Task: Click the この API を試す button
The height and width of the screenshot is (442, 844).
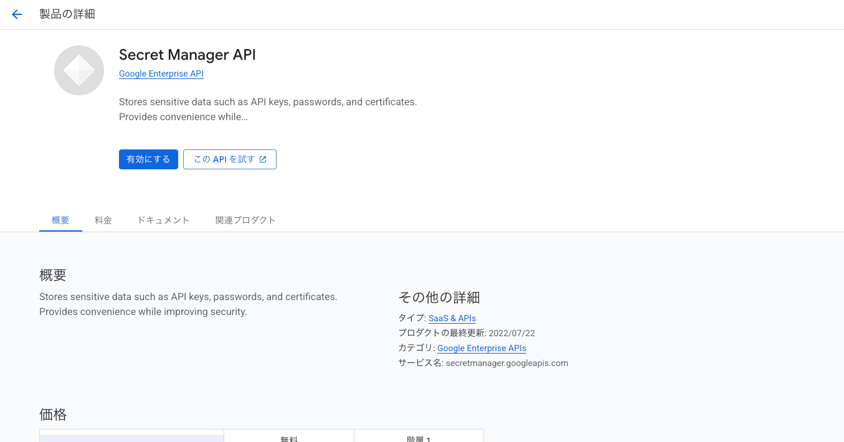Action: [230, 159]
